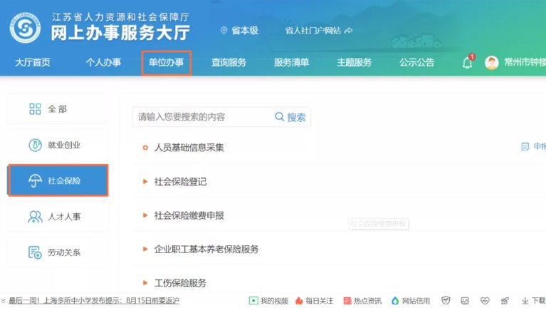Open the 劳动关系 sidebar category
Screen dimensions: 546x318
point(58,252)
